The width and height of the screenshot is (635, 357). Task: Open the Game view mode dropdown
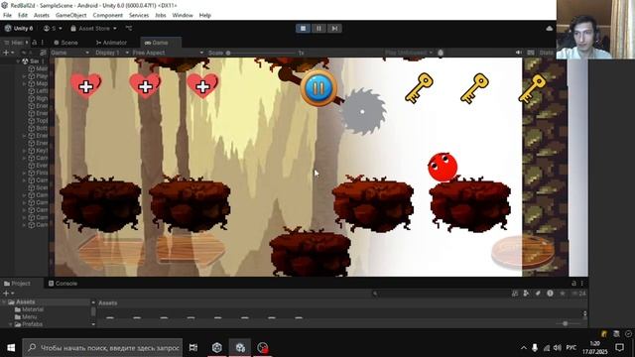coord(70,53)
